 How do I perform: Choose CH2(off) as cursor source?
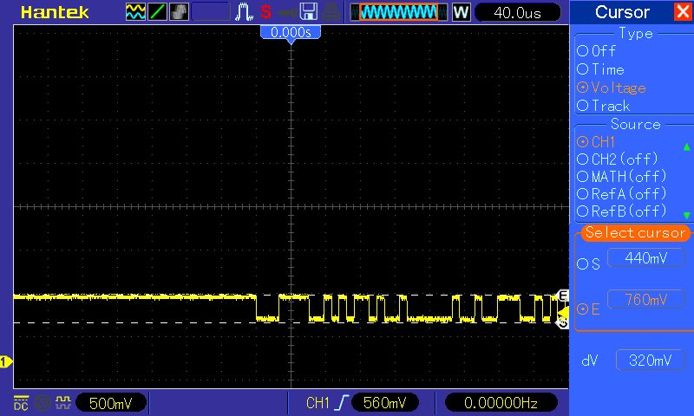617,159
